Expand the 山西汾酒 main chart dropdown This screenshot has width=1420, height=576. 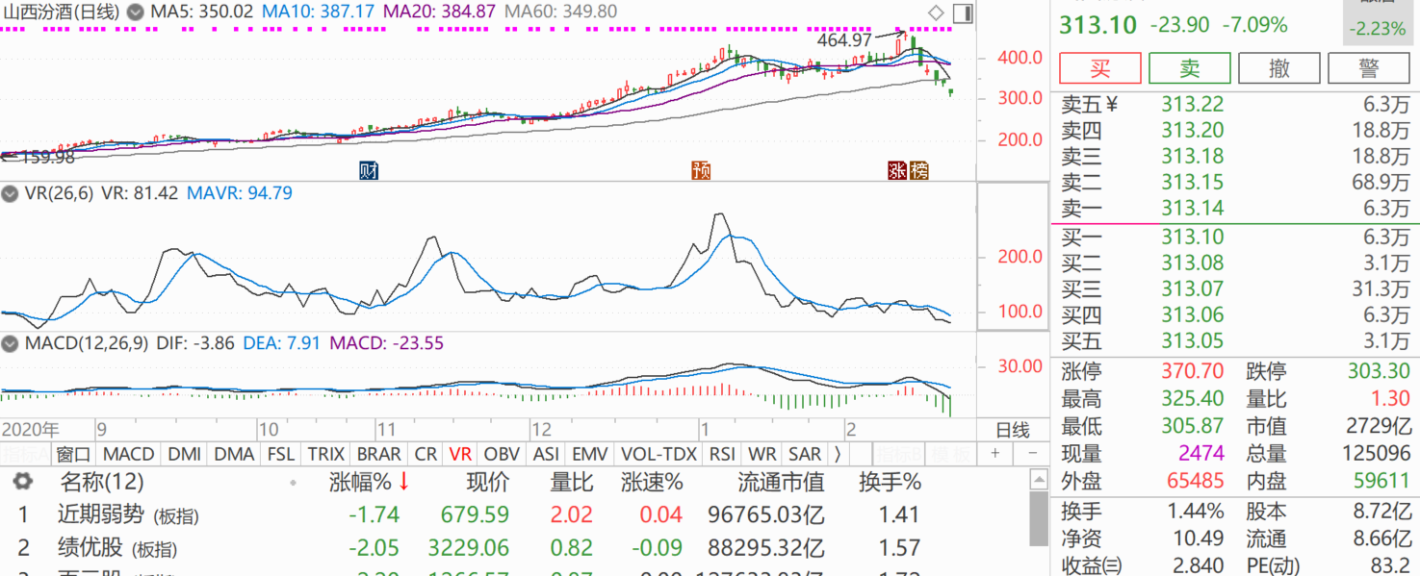pos(135,13)
